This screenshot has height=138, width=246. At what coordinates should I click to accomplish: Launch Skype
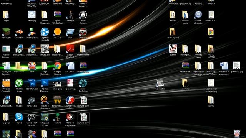[19, 117]
